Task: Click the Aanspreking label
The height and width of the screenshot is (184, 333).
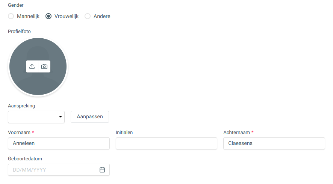Action: (21, 106)
